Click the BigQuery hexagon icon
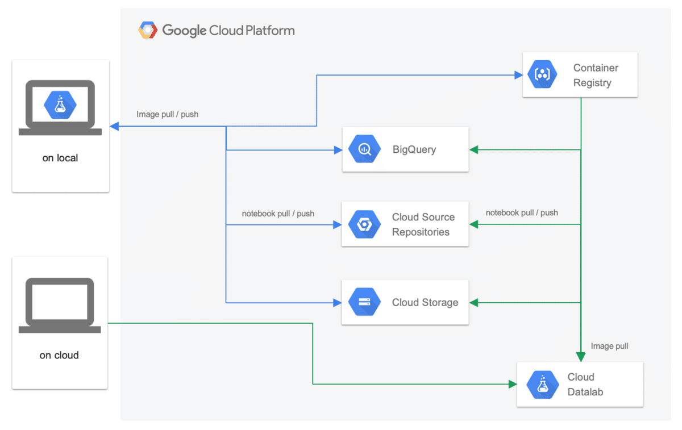Screen dimensions: 682x430 [x=364, y=149]
